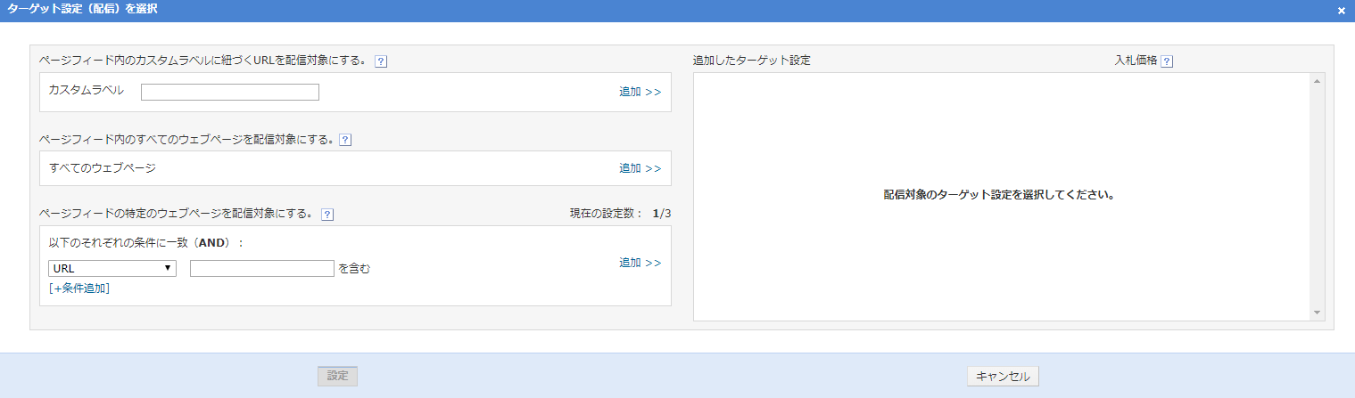Open help icon next to 特定のウェブページ description
Screen dimensions: 1355x398
pos(327,214)
